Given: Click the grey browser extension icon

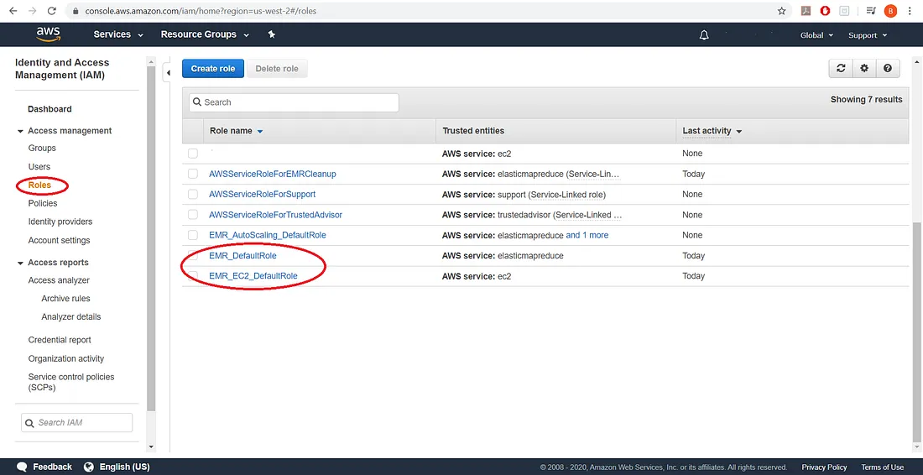Looking at the screenshot, I should click(x=844, y=11).
